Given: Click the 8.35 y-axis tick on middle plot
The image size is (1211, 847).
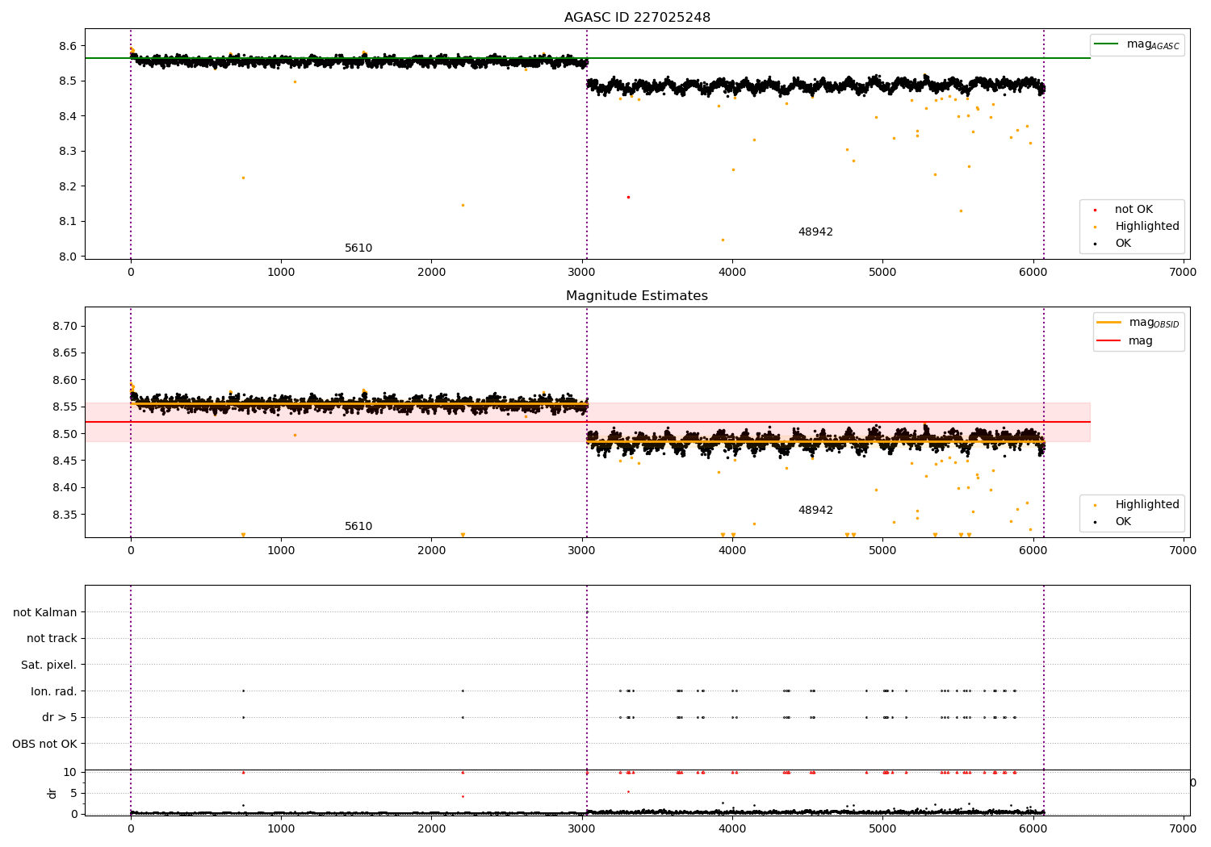Looking at the screenshot, I should pyautogui.click(x=65, y=515).
